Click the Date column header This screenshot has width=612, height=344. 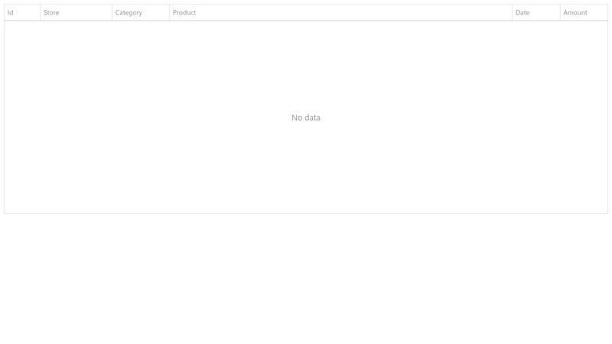click(x=535, y=12)
